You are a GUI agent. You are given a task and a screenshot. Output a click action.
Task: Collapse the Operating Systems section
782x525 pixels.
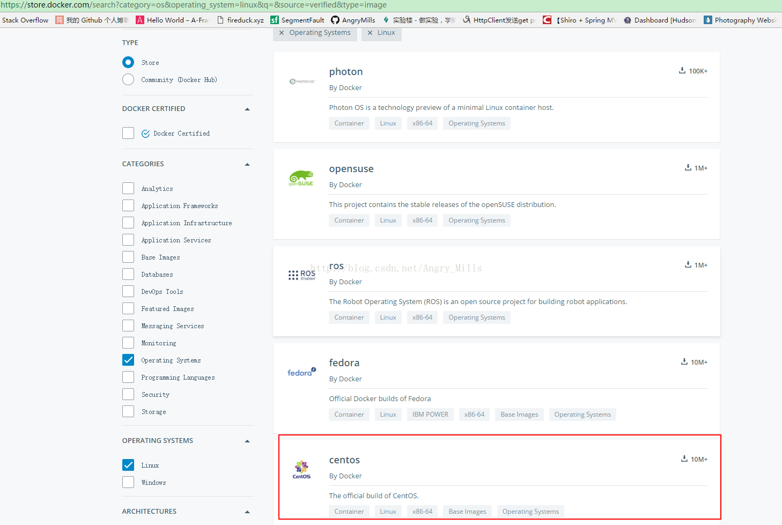pos(247,441)
